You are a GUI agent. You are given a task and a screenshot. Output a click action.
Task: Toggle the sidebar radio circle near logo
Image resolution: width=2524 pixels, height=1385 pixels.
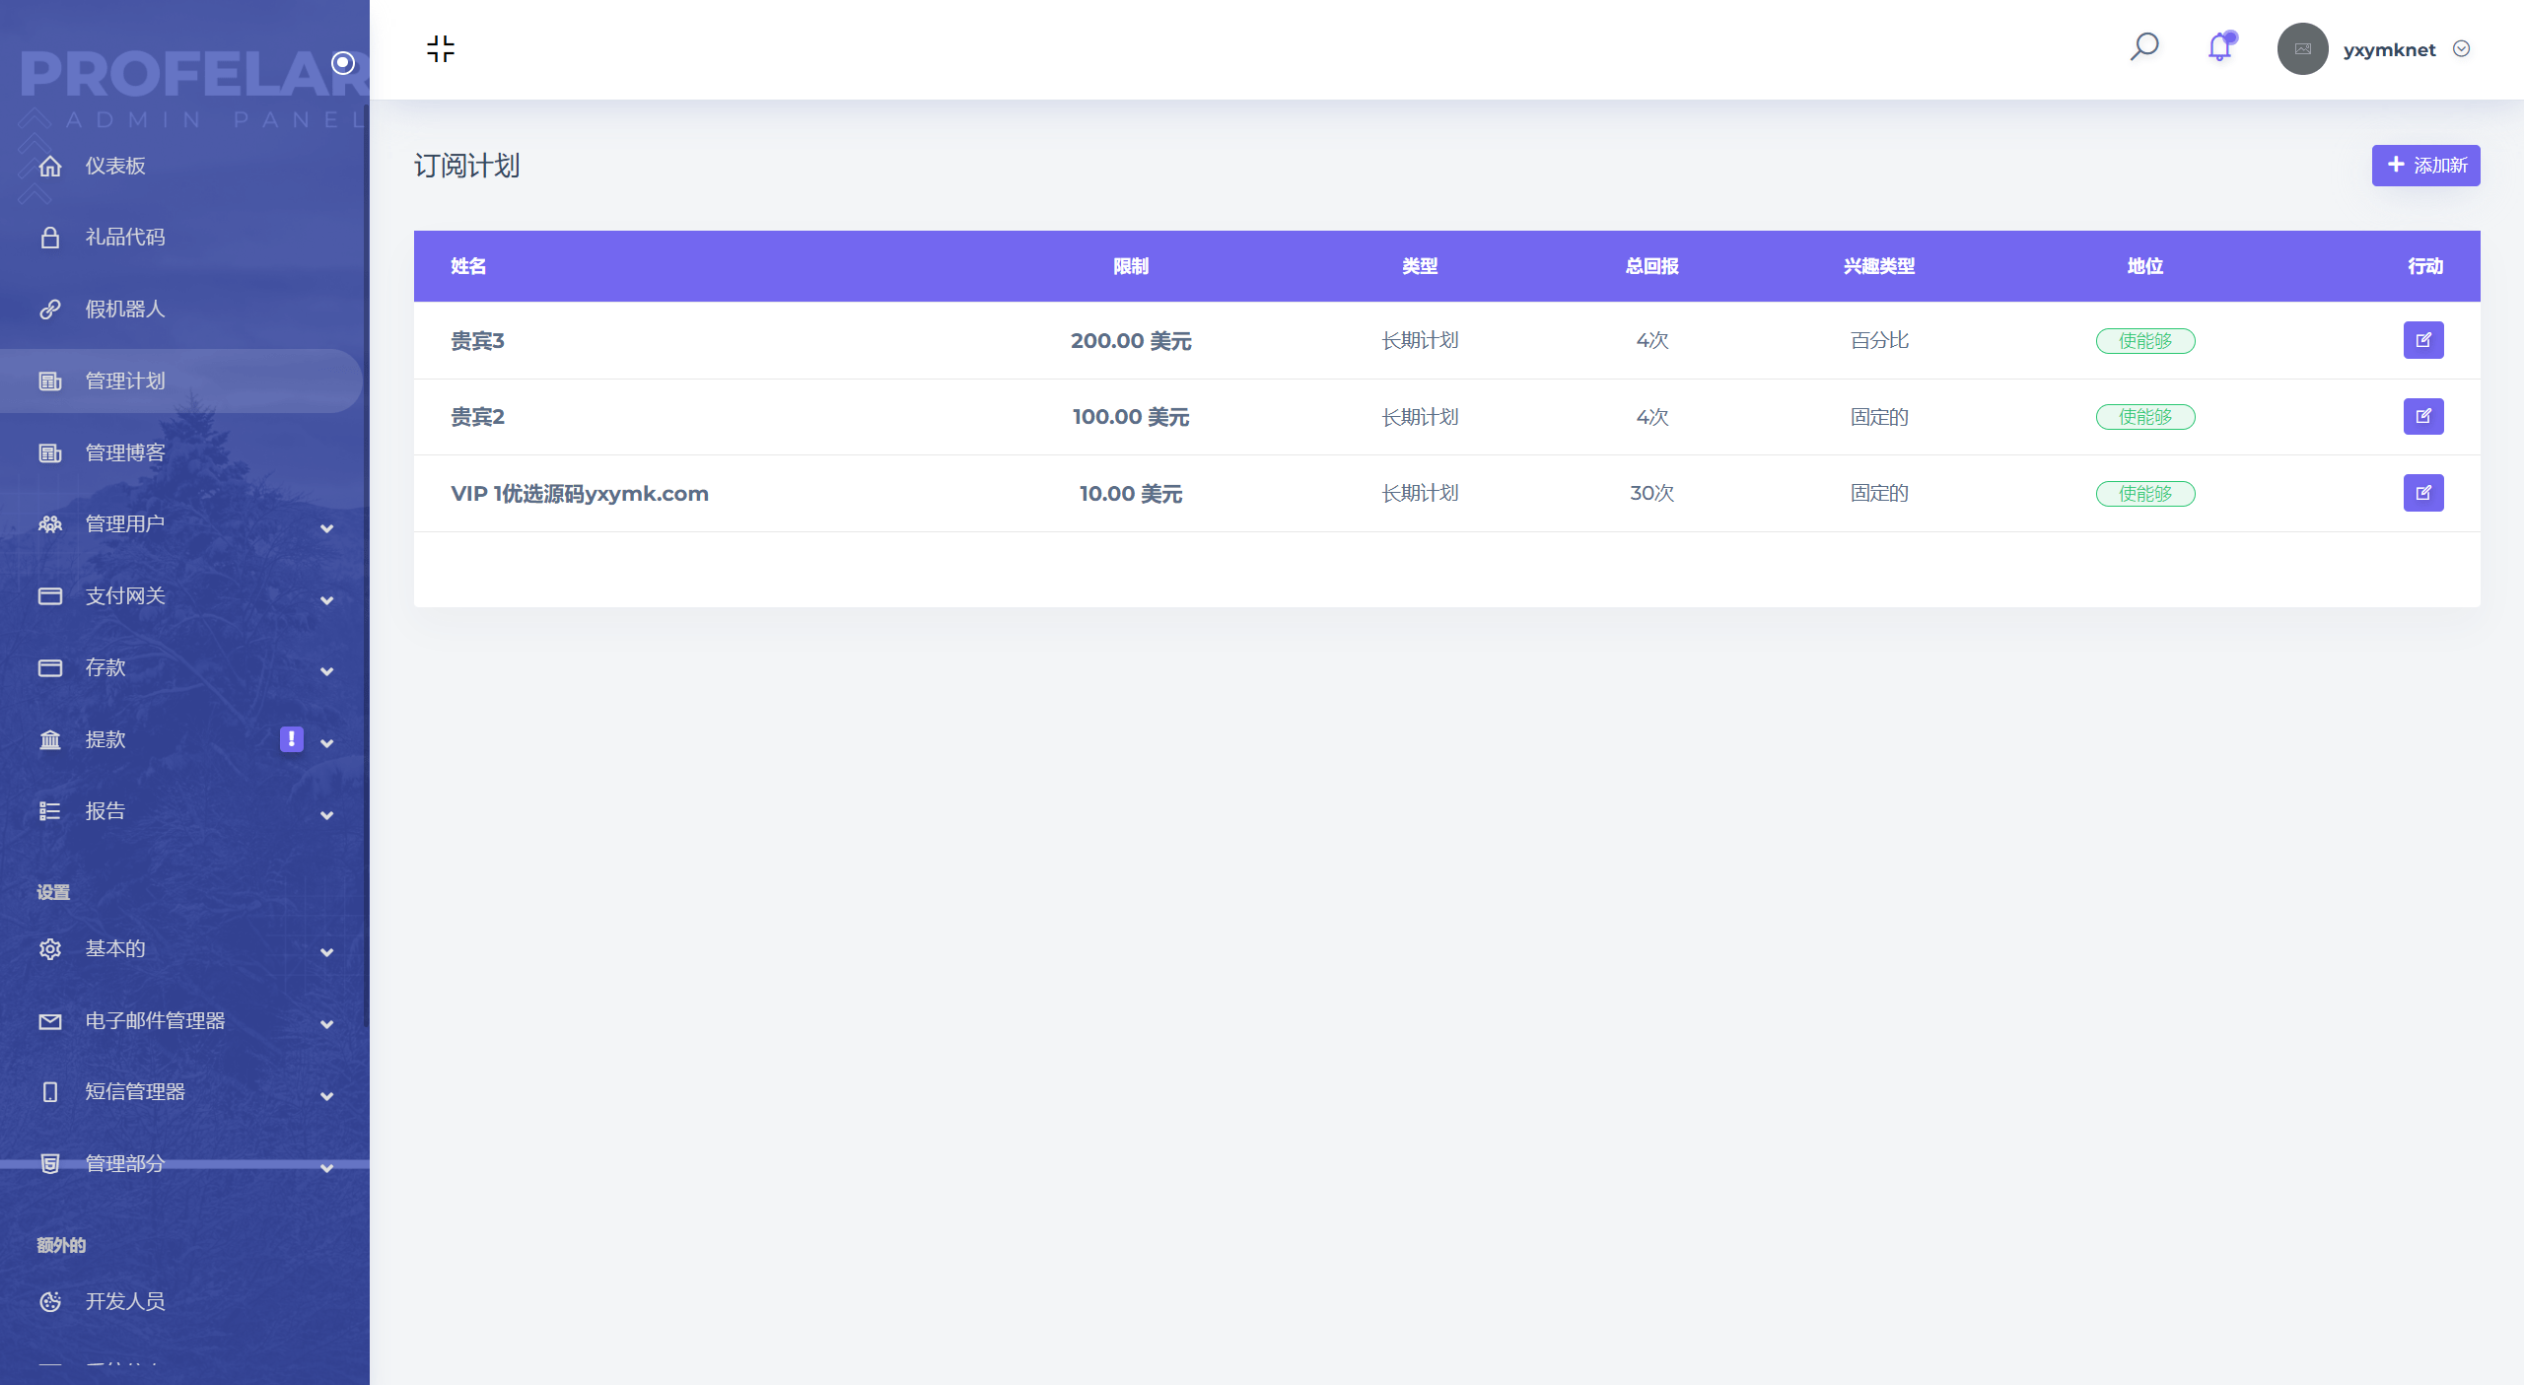[x=342, y=63]
